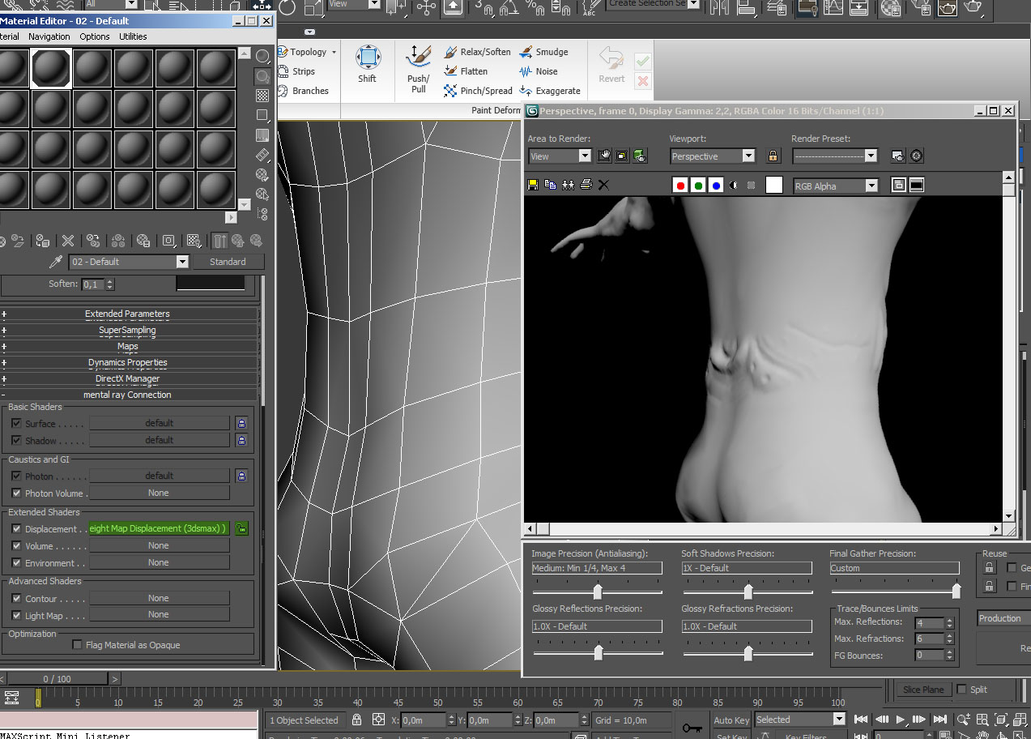Click the white color swatch in render window
The width and height of the screenshot is (1031, 739).
[774, 186]
